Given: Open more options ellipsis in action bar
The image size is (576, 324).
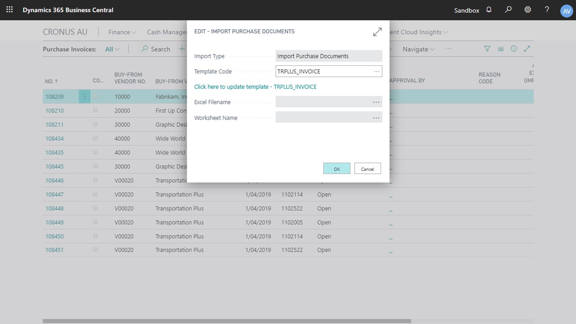Looking at the screenshot, I should pos(449,49).
